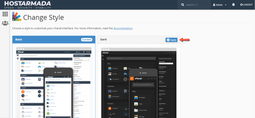Open the home grid icon in sidebar
This screenshot has width=255, height=118.
tap(5, 14)
